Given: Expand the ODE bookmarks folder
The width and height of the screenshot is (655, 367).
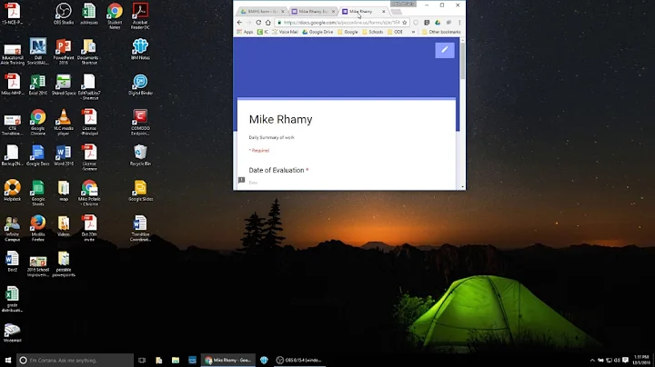Looking at the screenshot, I should [x=395, y=32].
